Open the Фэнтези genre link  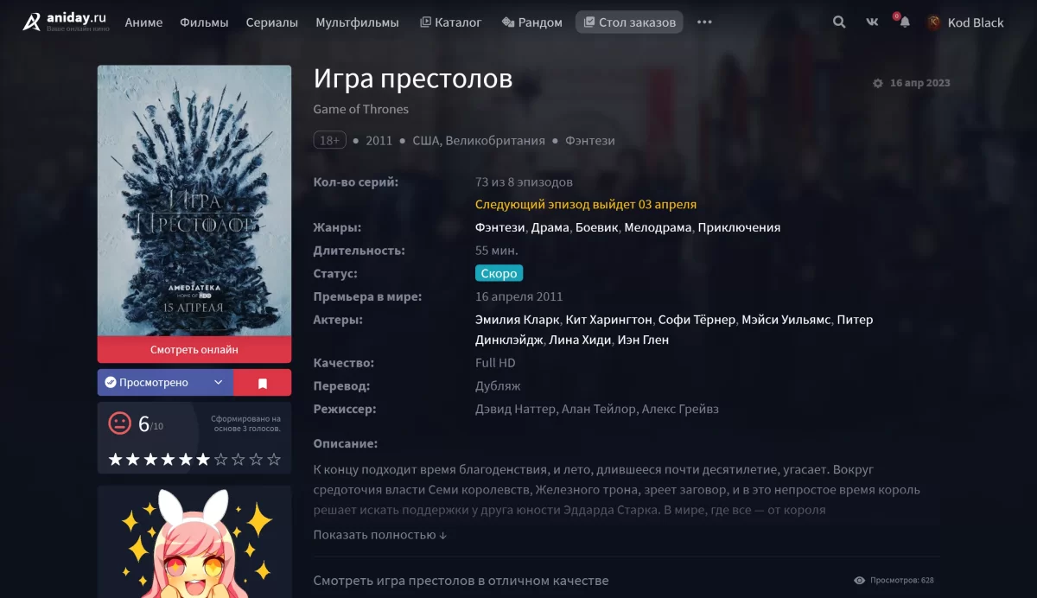[x=500, y=228]
